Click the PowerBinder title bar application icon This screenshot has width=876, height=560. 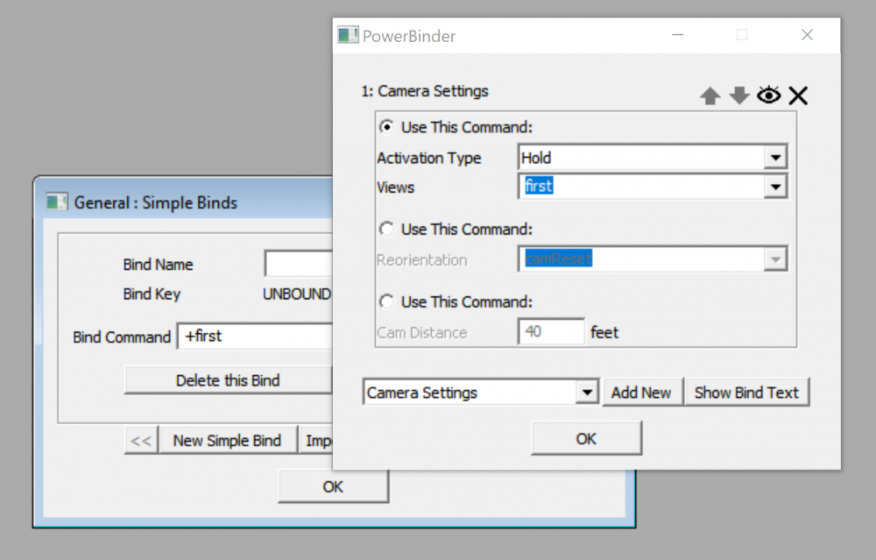347,35
